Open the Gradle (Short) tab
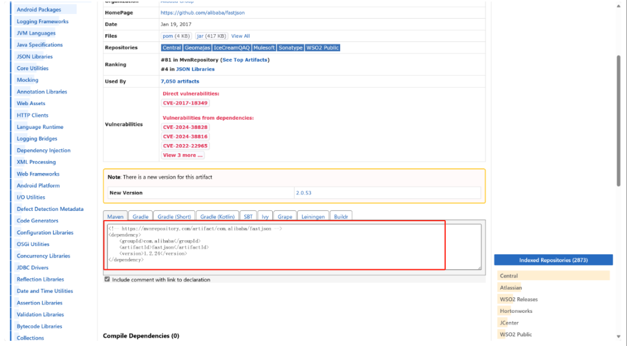The height and width of the screenshot is (346, 627). coord(174,217)
